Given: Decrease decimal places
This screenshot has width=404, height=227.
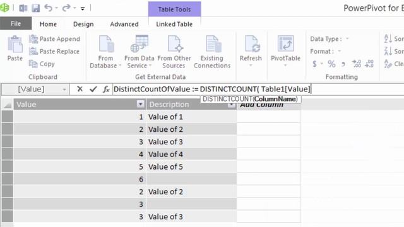Looking at the screenshot, I should pos(369,64).
